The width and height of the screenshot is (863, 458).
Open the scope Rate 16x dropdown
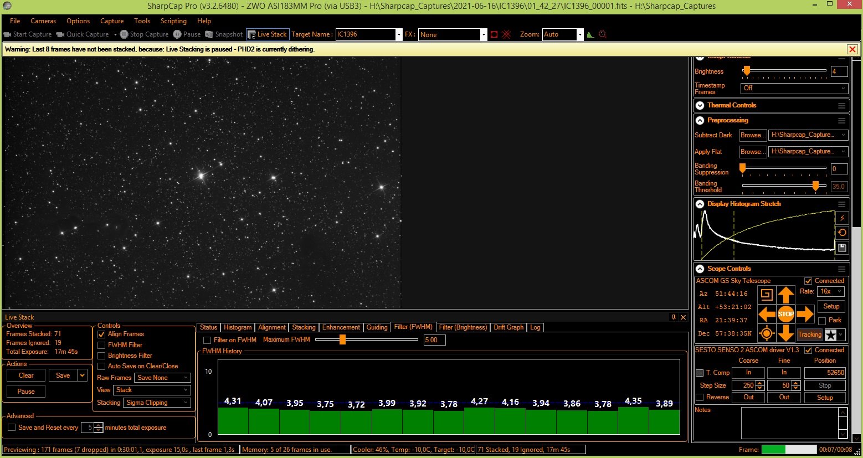click(831, 291)
